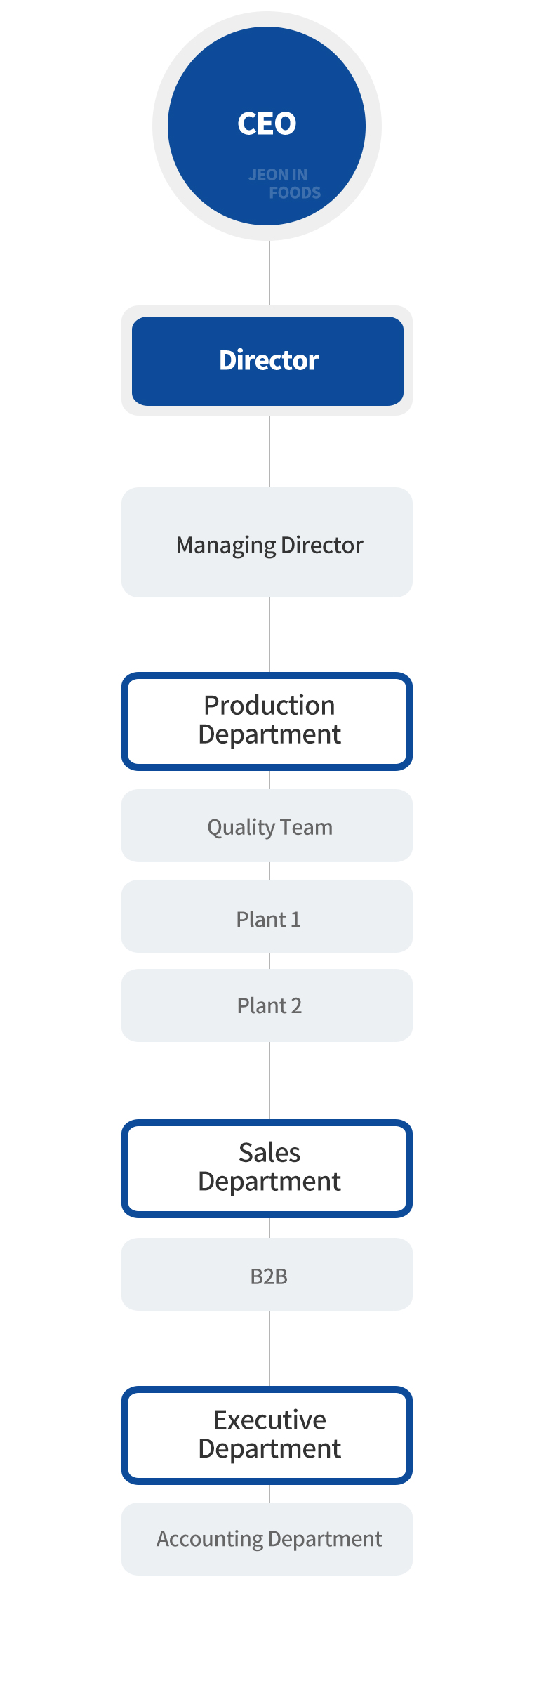
Task: Select the Plant 2 entry
Action: pos(267,1005)
